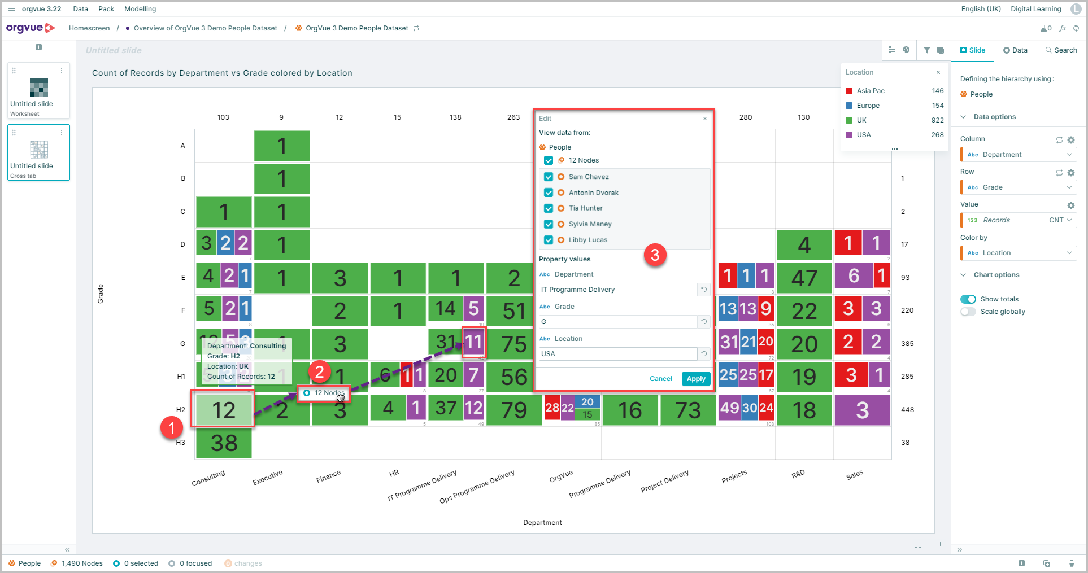Collapse the right properties panel
Viewport: 1088px width, 573px height.
coord(959,550)
